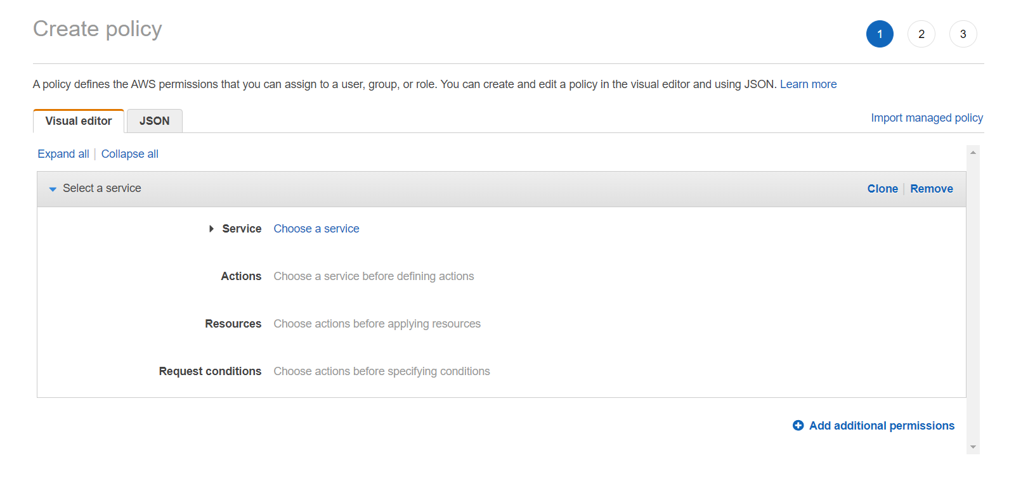The image size is (1009, 479).
Task: Select the Visual editor tab
Action: click(x=79, y=121)
